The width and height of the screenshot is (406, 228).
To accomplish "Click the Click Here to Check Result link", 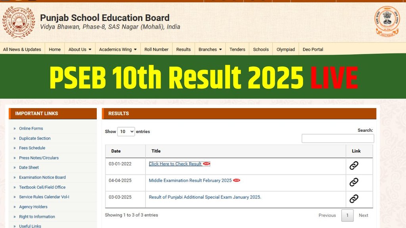I will coord(175,164).
